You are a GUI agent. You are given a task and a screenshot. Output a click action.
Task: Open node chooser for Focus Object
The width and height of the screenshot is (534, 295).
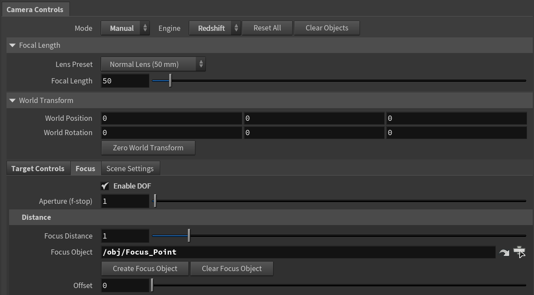click(x=519, y=252)
